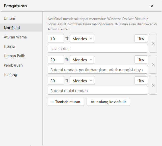The height and width of the screenshot is (146, 162).
Task: Edit Baterai rendah, pertimbangkan message field
Action: pyautogui.click(x=98, y=69)
